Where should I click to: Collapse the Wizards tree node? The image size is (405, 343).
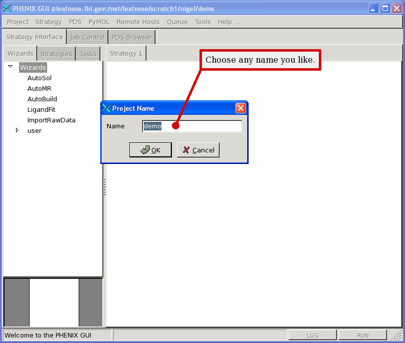point(10,67)
